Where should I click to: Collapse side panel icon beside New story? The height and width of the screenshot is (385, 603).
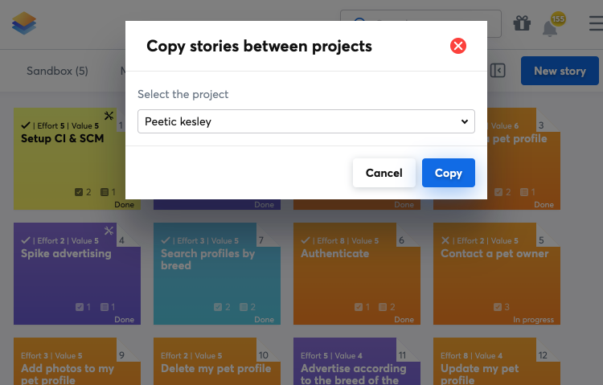coord(498,71)
